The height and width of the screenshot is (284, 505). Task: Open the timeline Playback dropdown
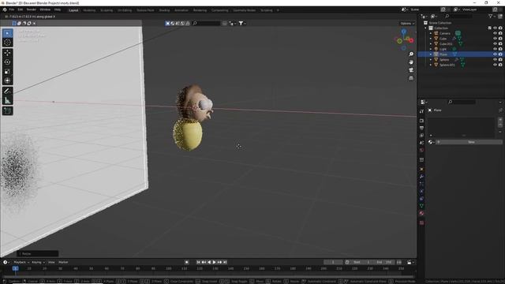(x=21, y=262)
